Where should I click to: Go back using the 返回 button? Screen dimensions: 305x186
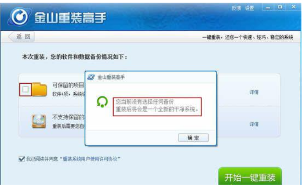[x=22, y=37]
